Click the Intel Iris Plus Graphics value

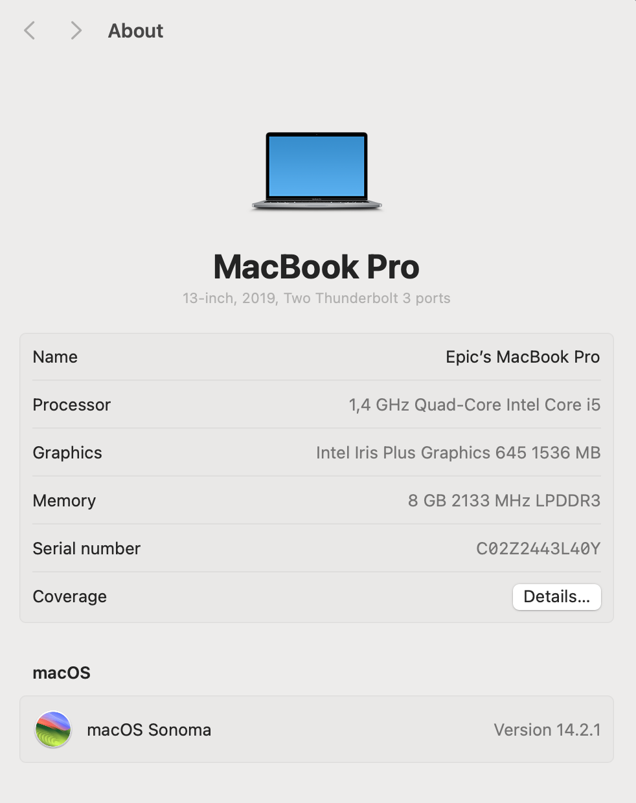458,453
